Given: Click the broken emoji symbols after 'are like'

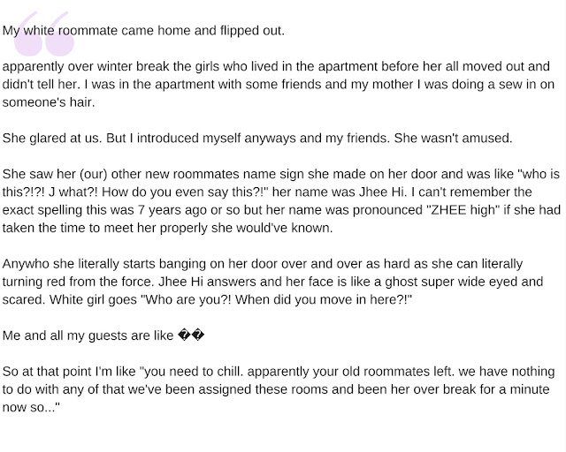Looking at the screenshot, I should (x=191, y=336).
